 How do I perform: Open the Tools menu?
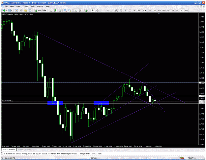(32, 6)
